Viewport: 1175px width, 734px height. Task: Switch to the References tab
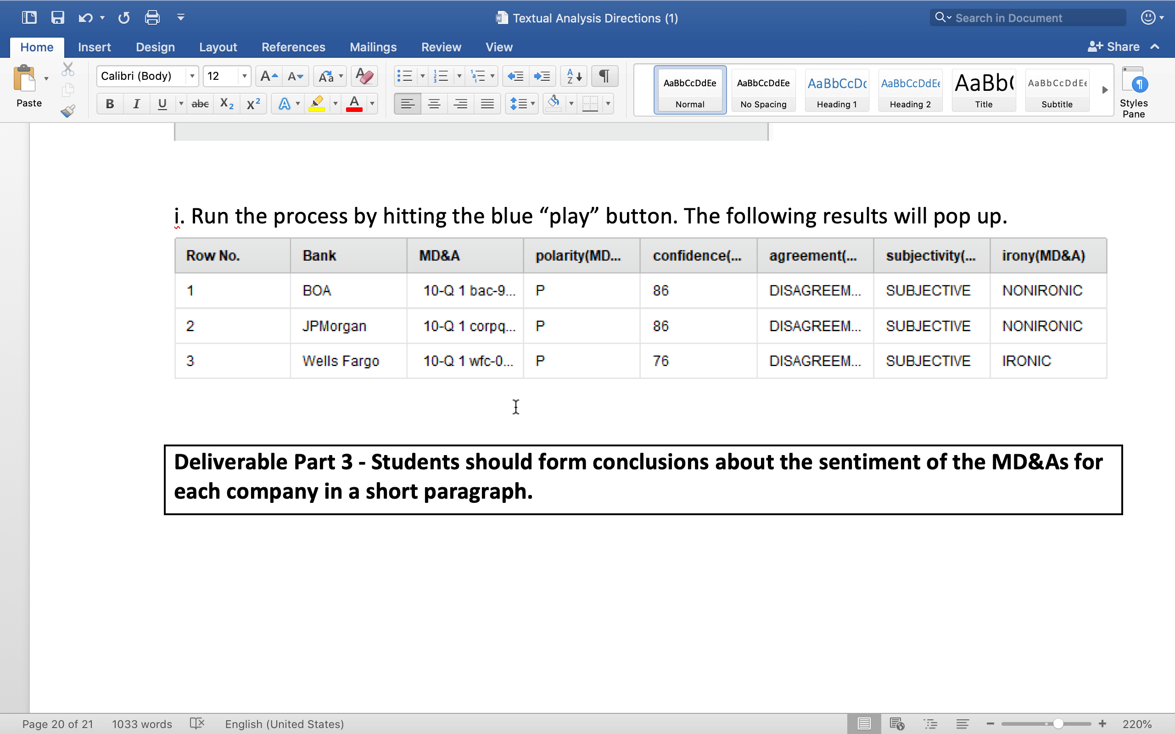[x=293, y=47]
